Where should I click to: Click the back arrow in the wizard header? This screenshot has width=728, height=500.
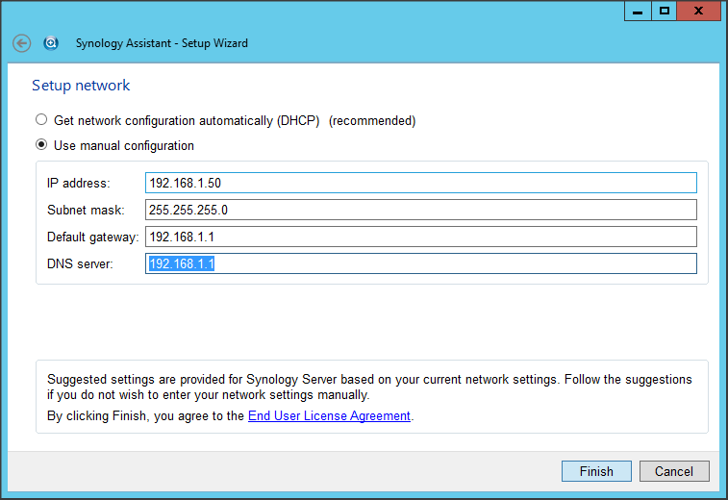point(21,43)
